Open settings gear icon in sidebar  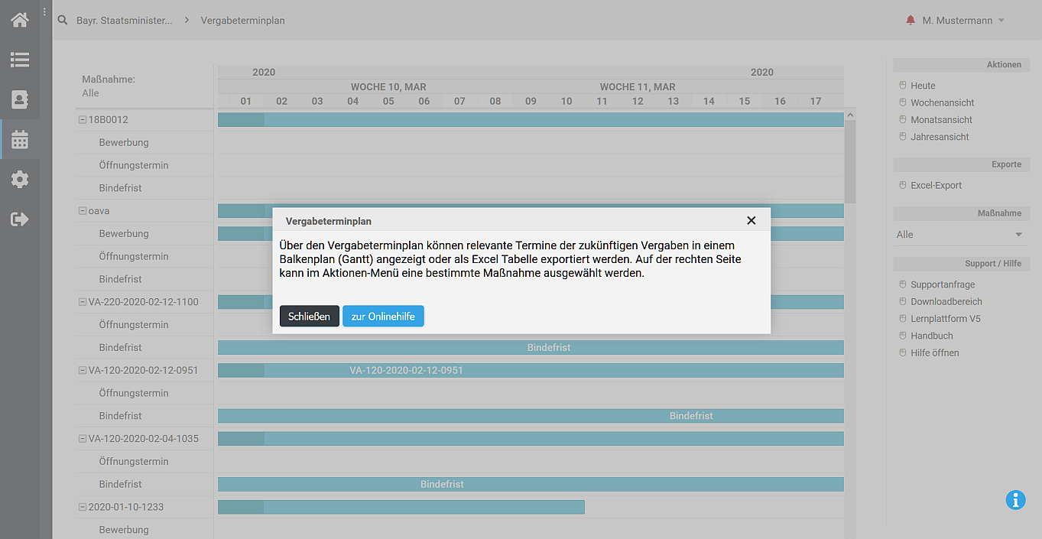pyautogui.click(x=19, y=180)
